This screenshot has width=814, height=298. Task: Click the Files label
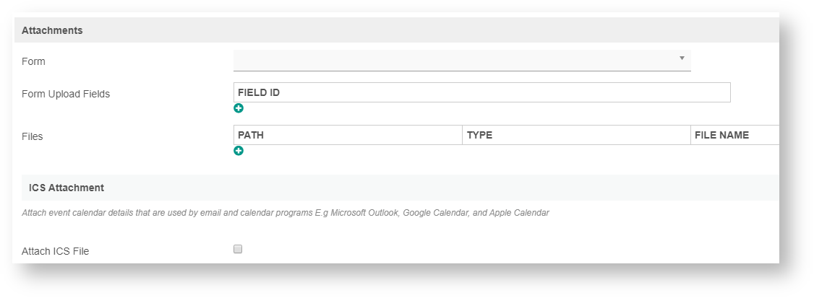coord(33,136)
